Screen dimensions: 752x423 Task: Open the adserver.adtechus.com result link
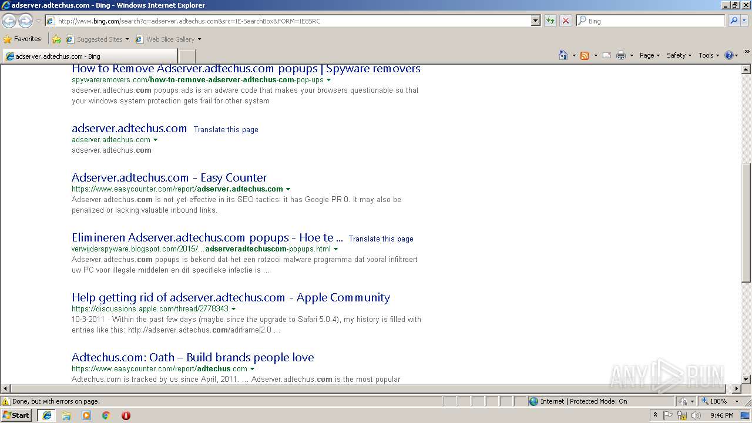[129, 128]
